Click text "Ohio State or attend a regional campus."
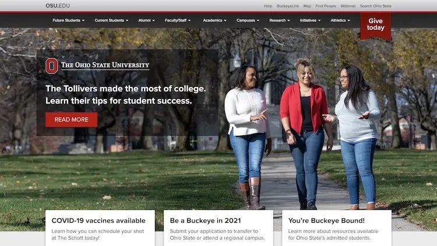The height and width of the screenshot is (246, 437). (217, 238)
